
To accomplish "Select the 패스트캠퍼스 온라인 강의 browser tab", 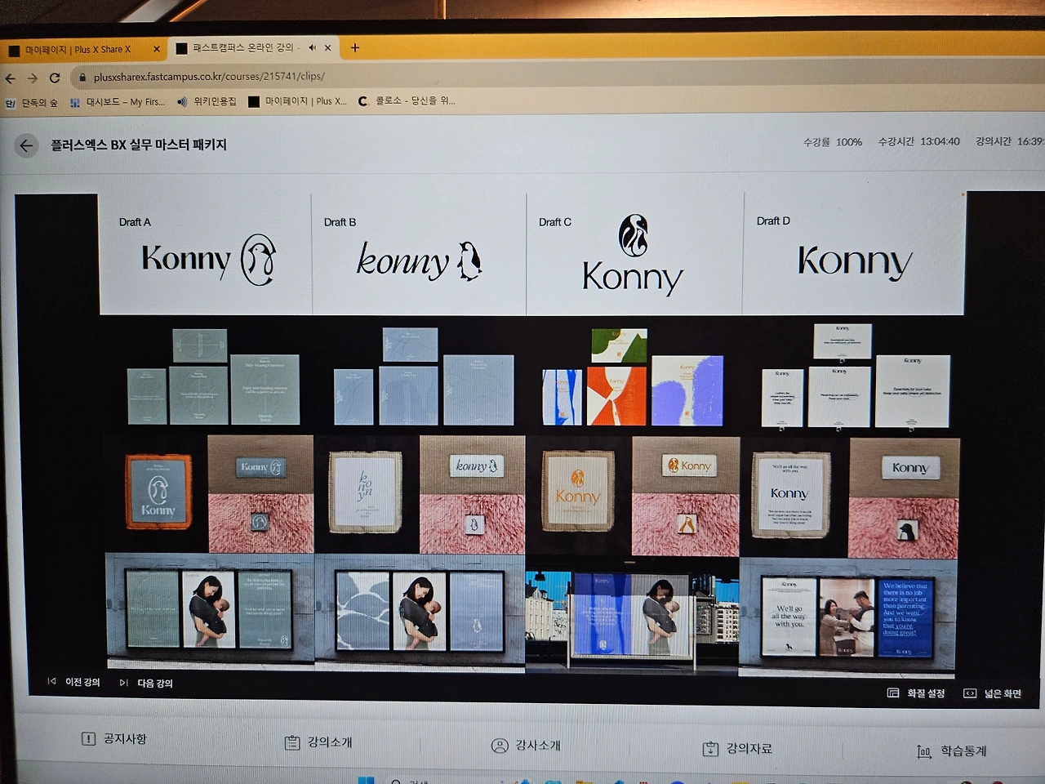I will pos(253,48).
